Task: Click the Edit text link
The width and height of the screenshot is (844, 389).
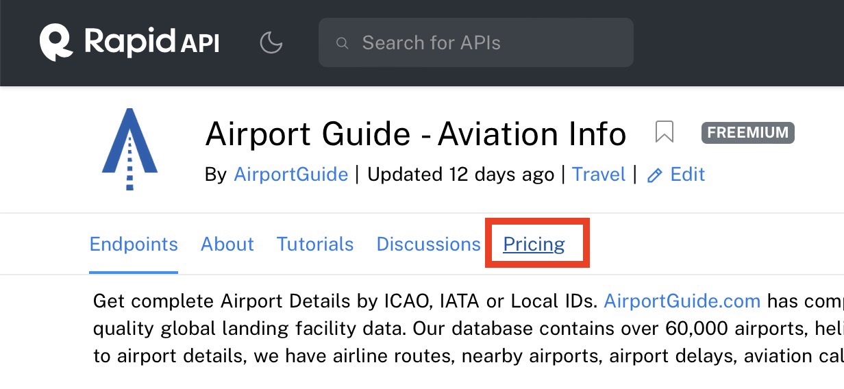Action: pyautogui.click(x=688, y=175)
